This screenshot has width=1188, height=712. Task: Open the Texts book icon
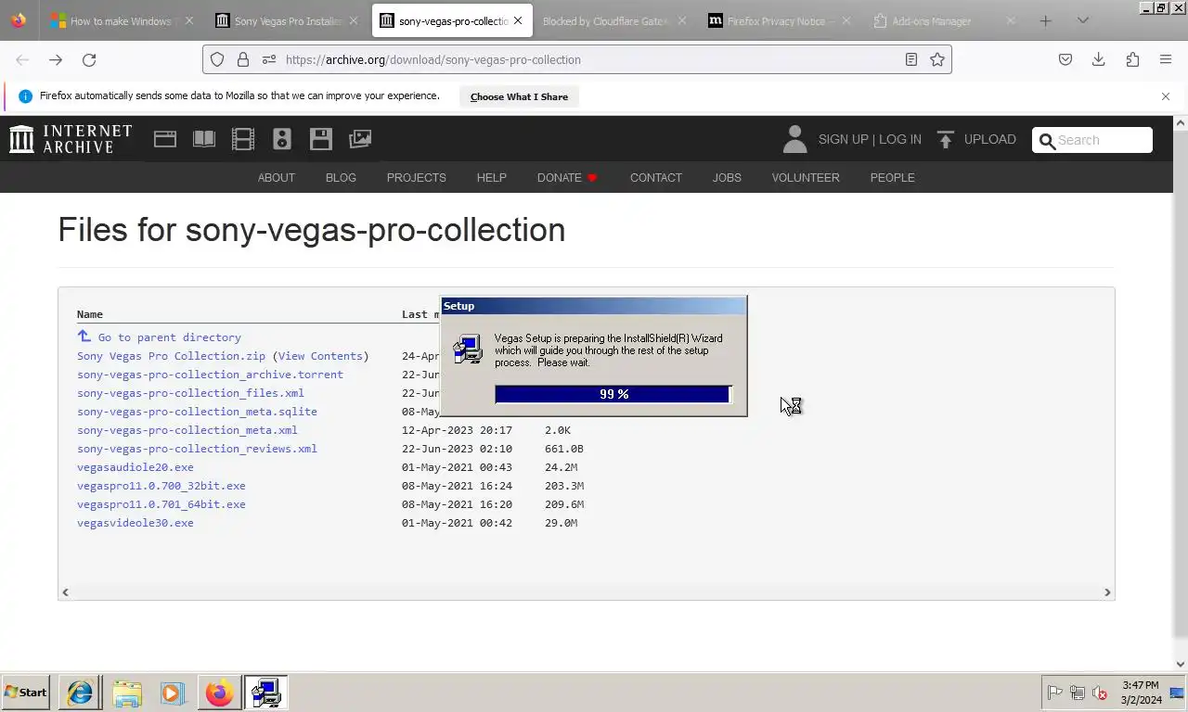(204, 139)
